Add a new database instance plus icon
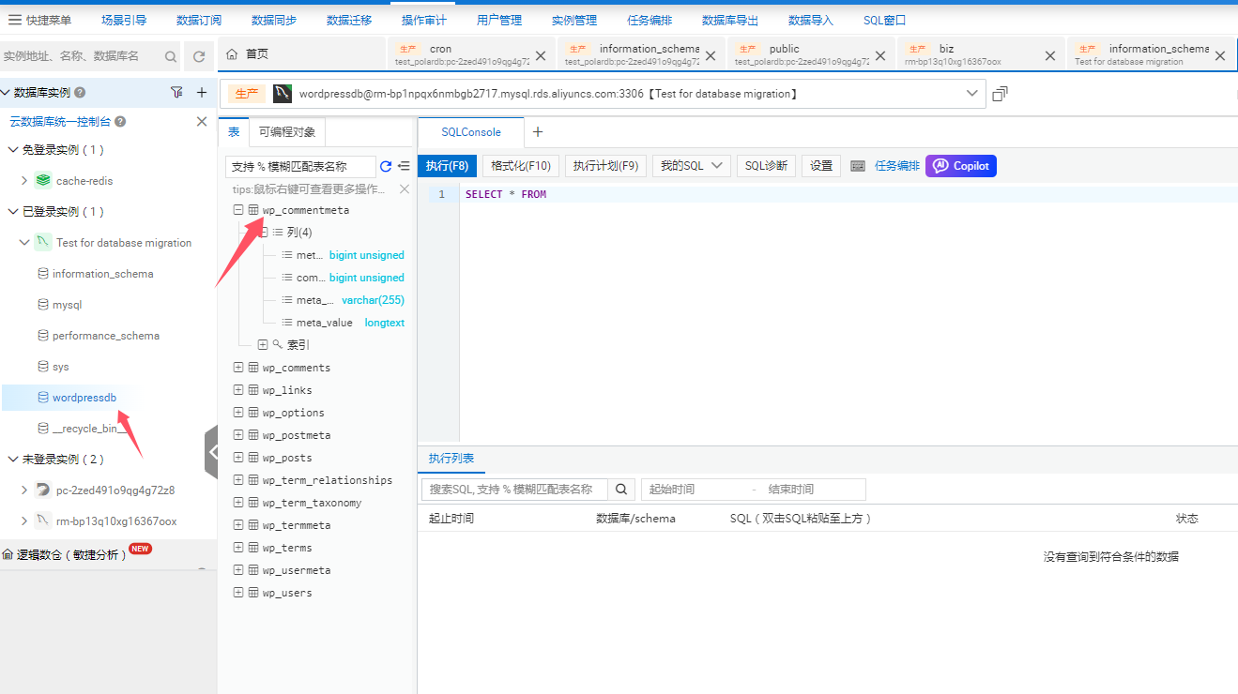Image resolution: width=1238 pixels, height=694 pixels. [201, 92]
